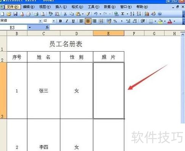Apply currency style format

(x=109, y=21)
